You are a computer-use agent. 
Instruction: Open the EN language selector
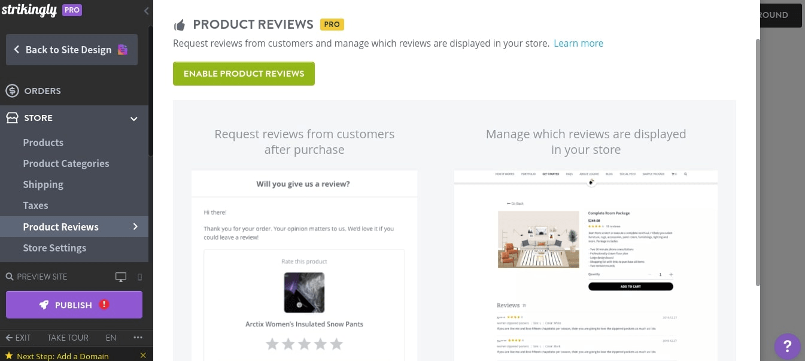(111, 338)
